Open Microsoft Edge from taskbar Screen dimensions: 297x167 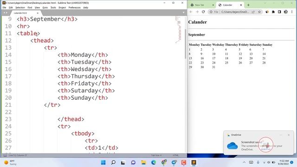coord(154,162)
